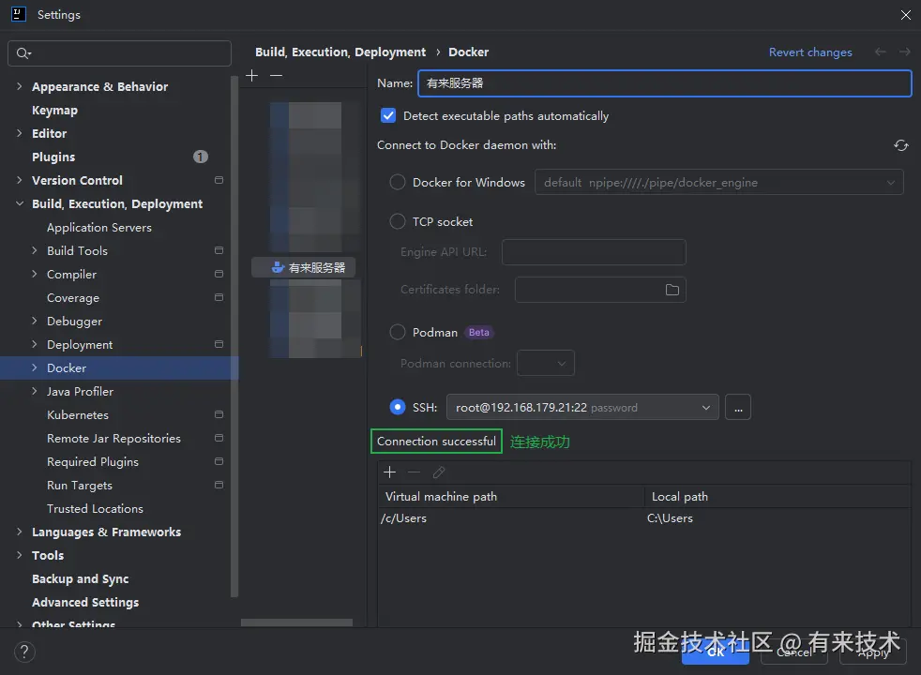Click Virtual machine path column header
921x675 pixels.
click(x=511, y=497)
